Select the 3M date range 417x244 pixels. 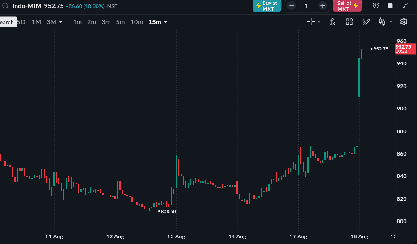coord(51,22)
